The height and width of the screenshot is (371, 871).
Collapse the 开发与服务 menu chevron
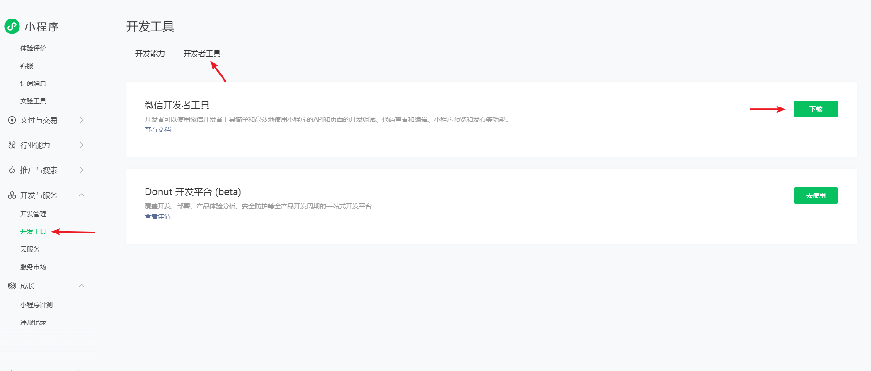click(x=82, y=195)
